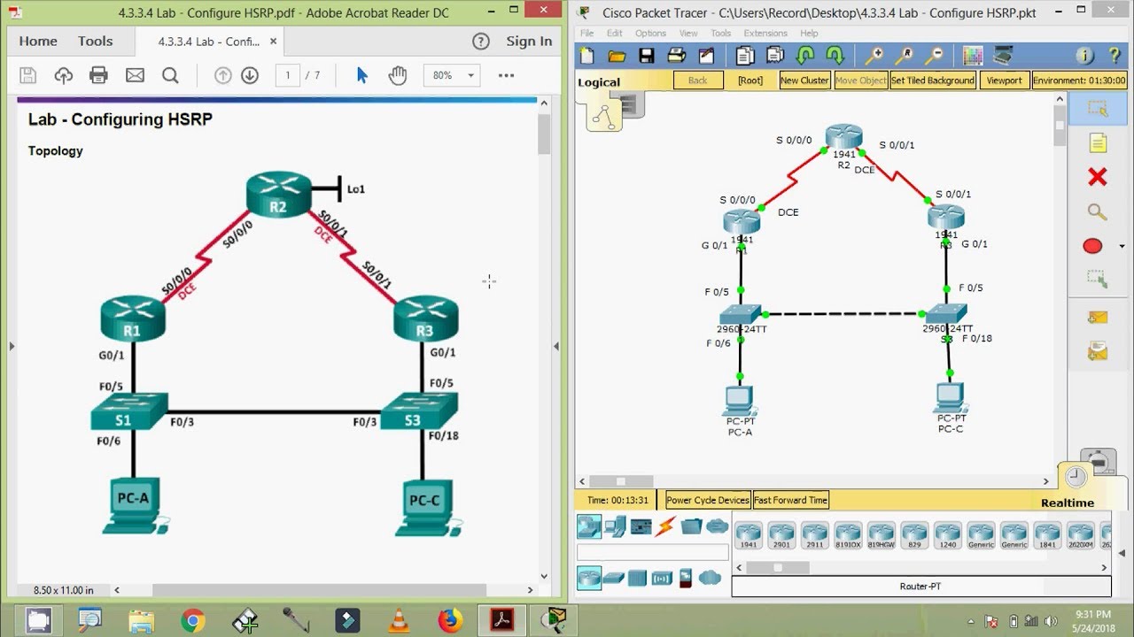Pick the 2911 router from device list
The image size is (1134, 637).
(815, 533)
